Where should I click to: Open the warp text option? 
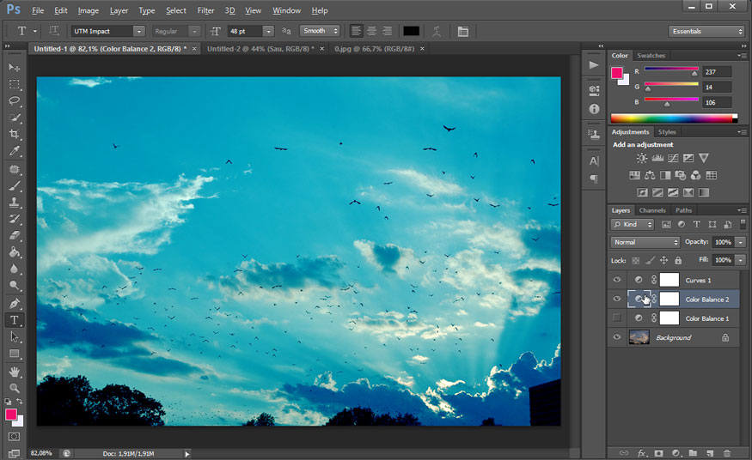437,32
